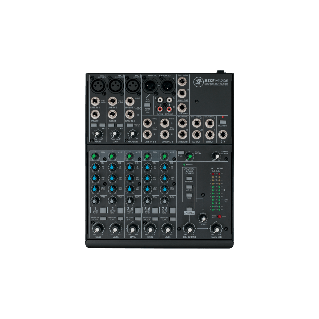This screenshot has width=319, height=319.
Task: Toggle the LOW CUT 100 Hz switch on channel 3
Action: [129, 125]
